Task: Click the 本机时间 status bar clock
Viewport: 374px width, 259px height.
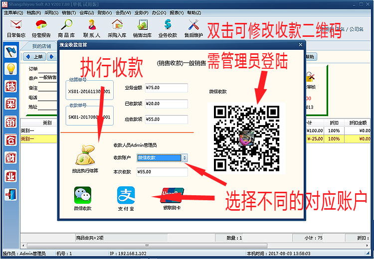Action: (x=279, y=254)
